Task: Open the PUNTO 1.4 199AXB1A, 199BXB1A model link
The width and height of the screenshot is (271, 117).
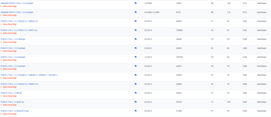Action: pyautogui.click(x=29, y=75)
